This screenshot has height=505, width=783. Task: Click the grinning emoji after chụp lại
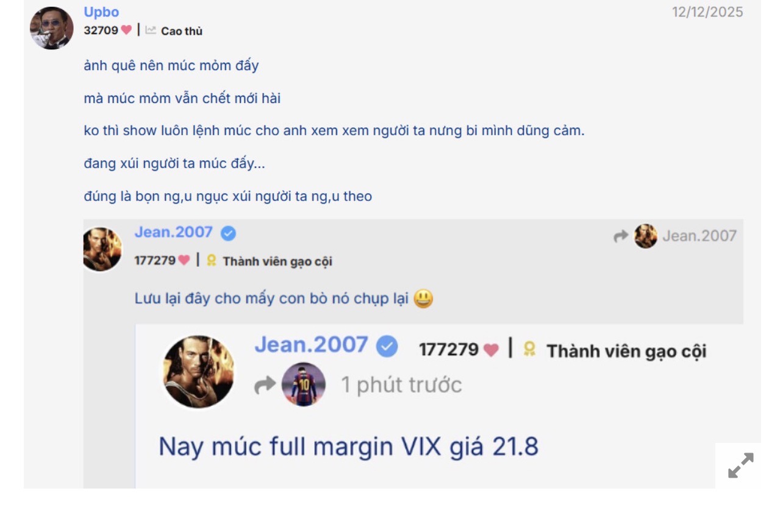423,299
